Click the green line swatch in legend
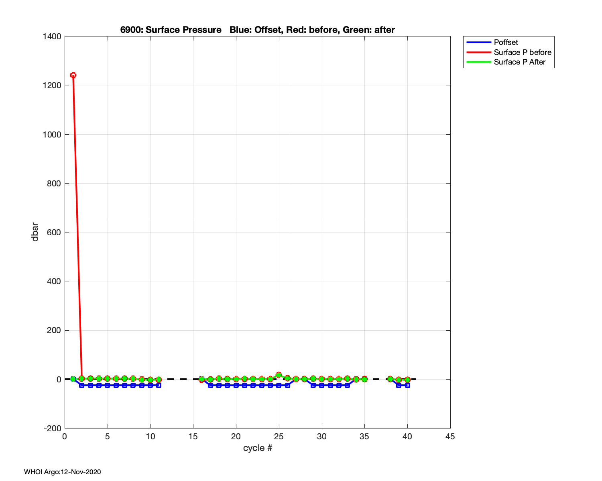 [478, 62]
